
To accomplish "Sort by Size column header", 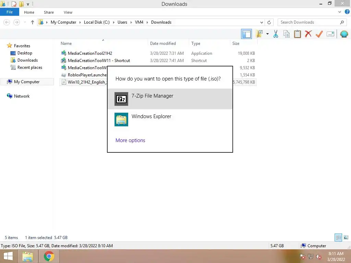I will [236, 43].
